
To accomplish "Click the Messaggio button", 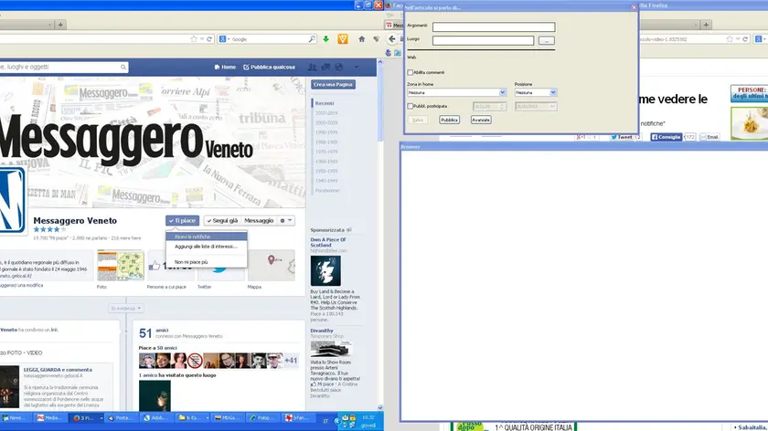I will tap(259, 221).
